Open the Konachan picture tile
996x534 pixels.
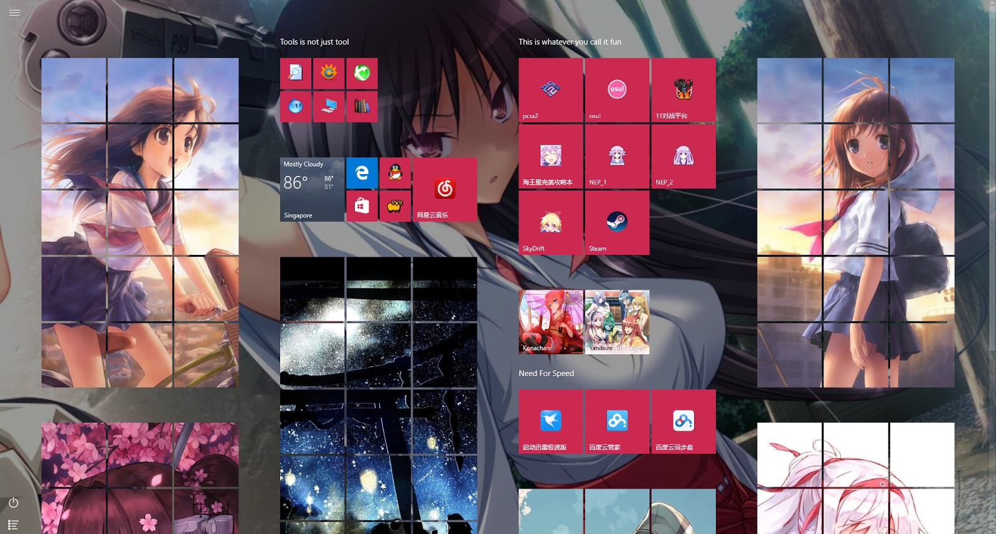pos(551,322)
